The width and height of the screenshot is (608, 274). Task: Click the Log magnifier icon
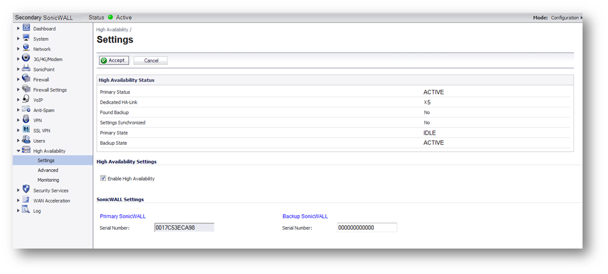click(x=26, y=210)
